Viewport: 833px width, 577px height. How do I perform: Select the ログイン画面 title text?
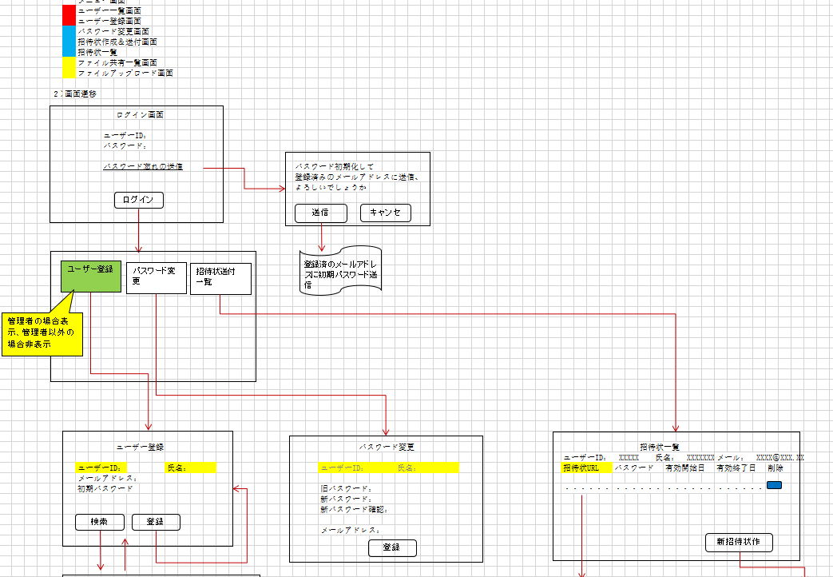click(x=140, y=115)
